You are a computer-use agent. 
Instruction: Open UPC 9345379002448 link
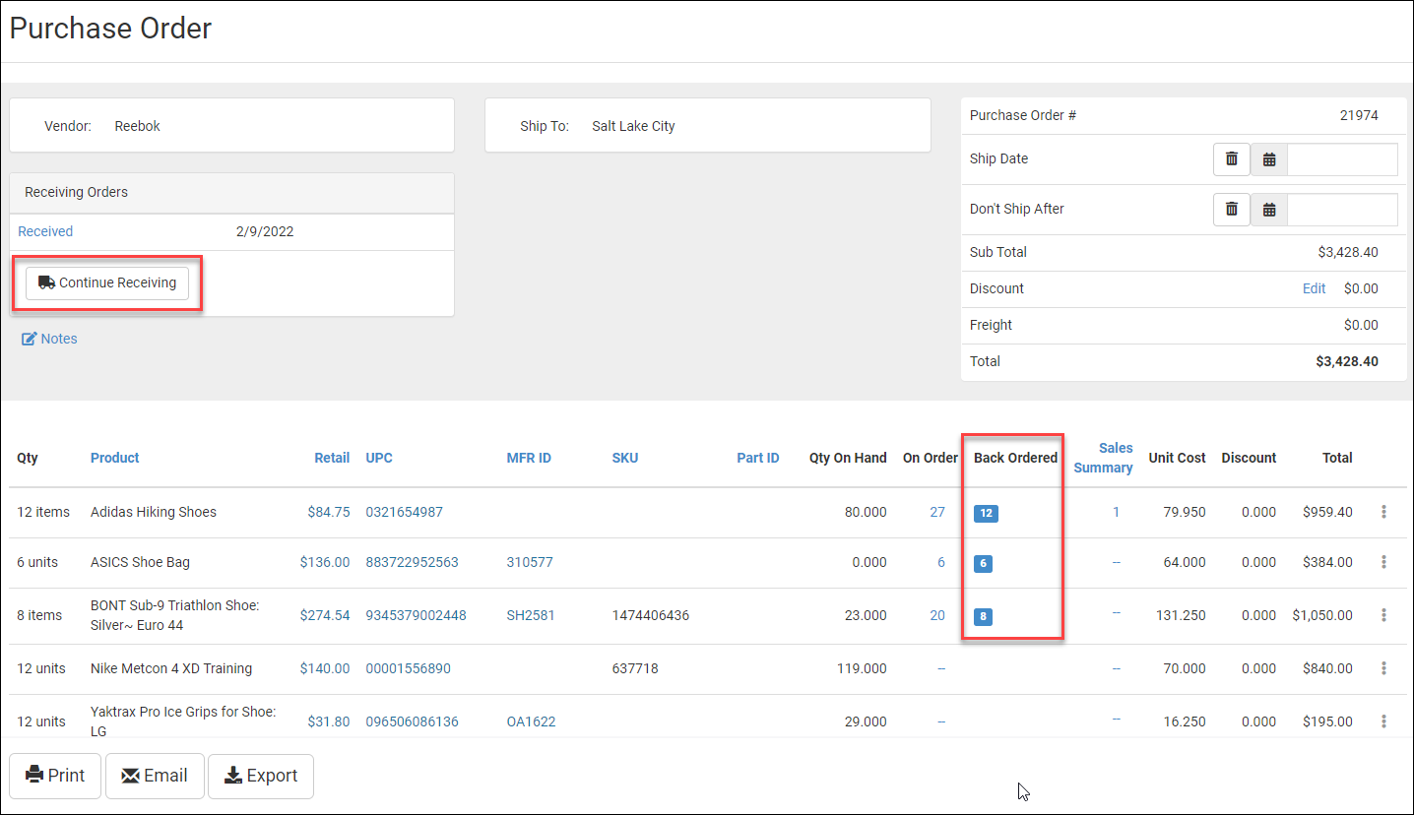[x=416, y=615]
